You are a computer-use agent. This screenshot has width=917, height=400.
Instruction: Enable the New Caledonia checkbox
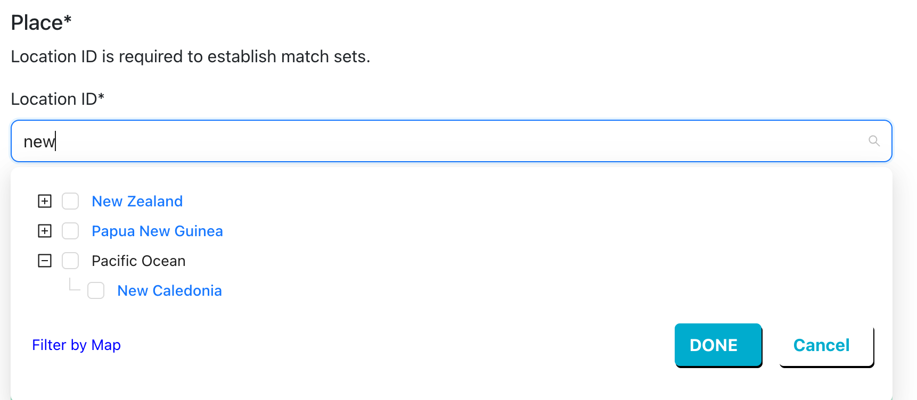click(96, 290)
